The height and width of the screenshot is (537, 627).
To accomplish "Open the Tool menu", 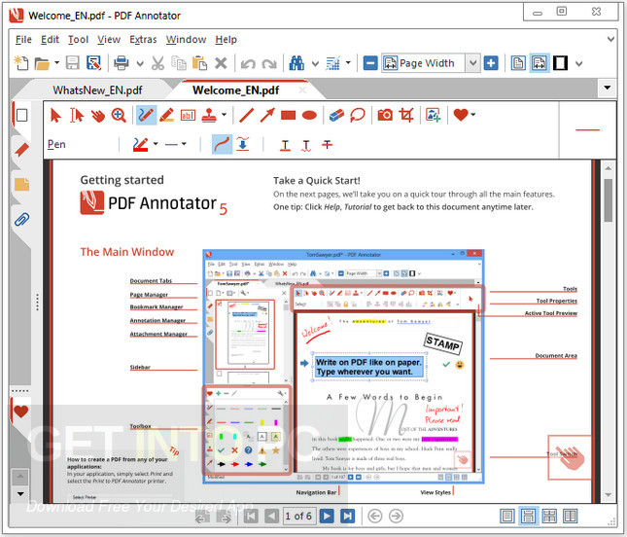I will (x=78, y=40).
